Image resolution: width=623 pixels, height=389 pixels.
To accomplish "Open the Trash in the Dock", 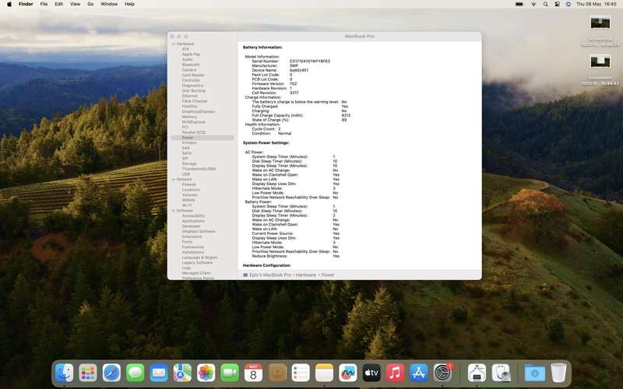I will point(558,373).
